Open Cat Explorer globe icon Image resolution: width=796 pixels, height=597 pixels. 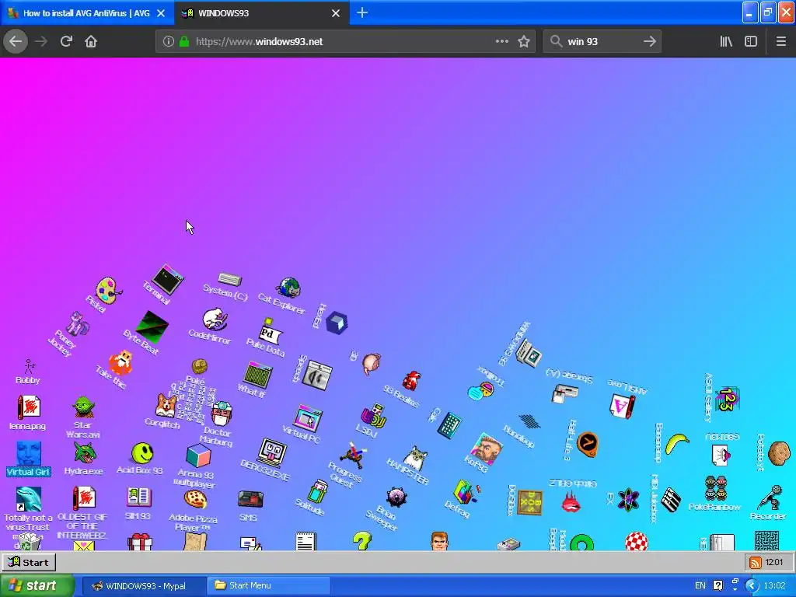pos(288,288)
